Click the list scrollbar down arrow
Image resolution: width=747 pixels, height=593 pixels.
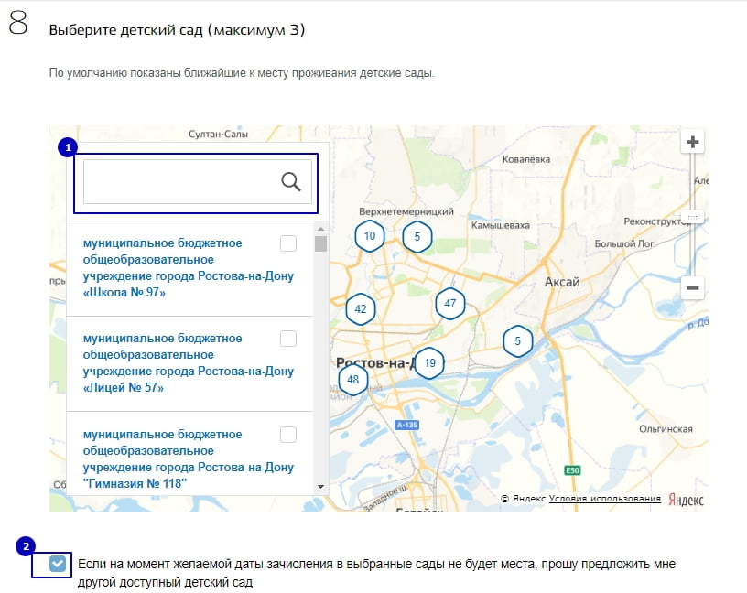pyautogui.click(x=320, y=486)
